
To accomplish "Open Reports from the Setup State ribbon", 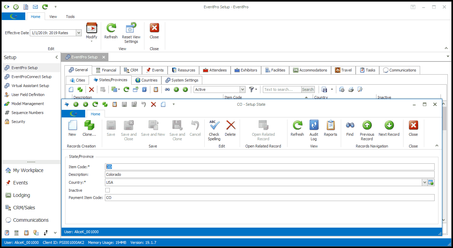I will (330, 128).
